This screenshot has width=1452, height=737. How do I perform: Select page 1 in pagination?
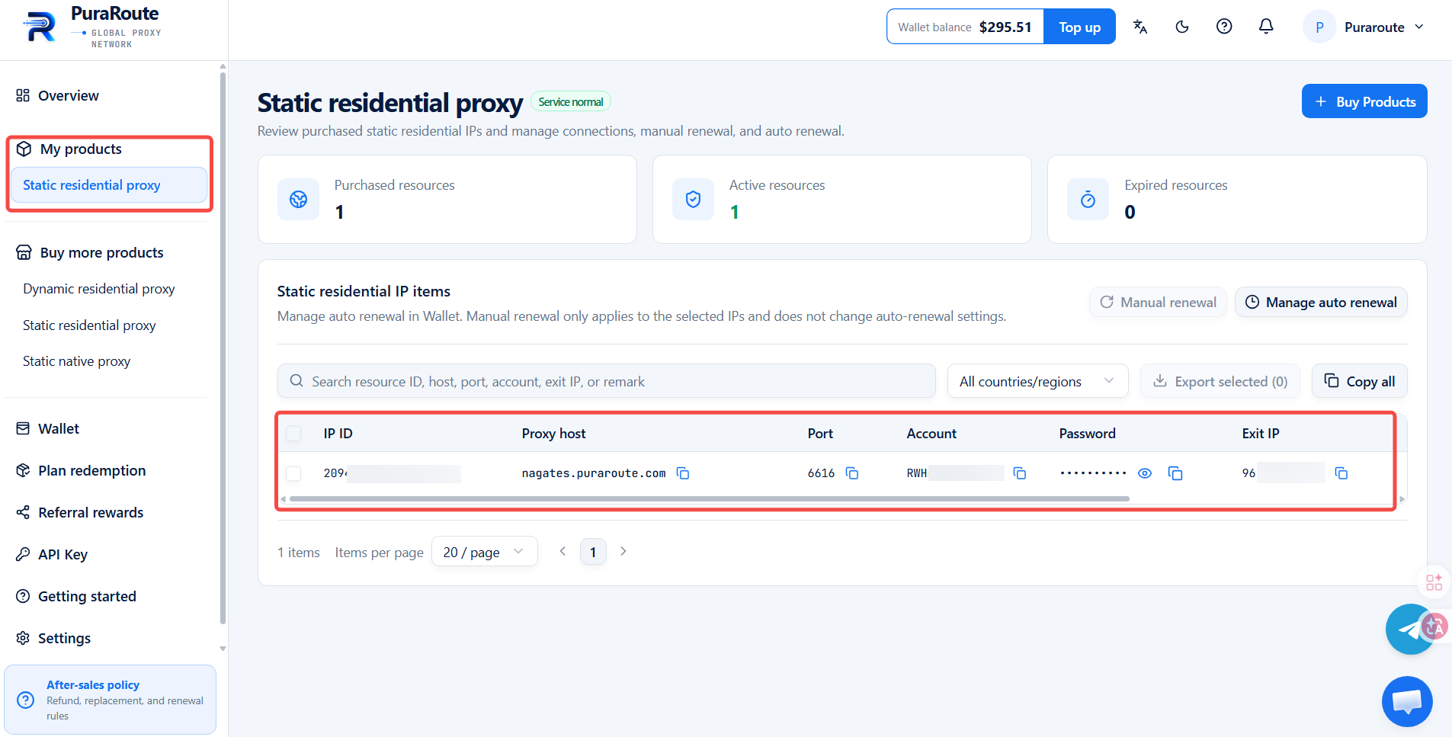(593, 552)
